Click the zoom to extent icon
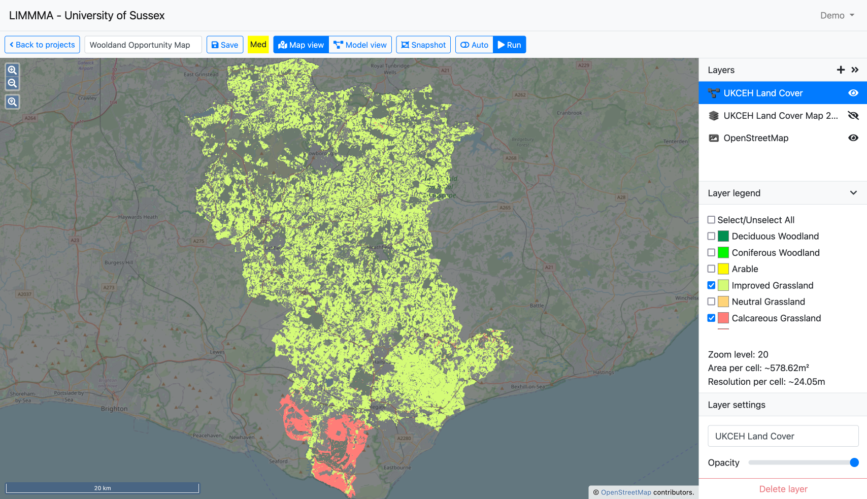867x499 pixels. click(x=12, y=102)
